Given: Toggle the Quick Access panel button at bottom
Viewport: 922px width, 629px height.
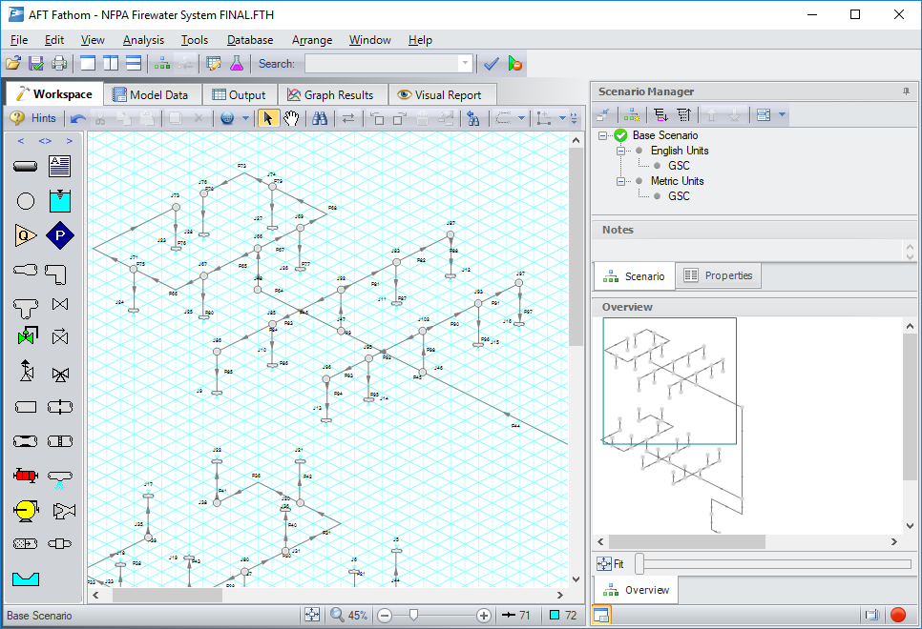Looking at the screenshot, I should [601, 615].
